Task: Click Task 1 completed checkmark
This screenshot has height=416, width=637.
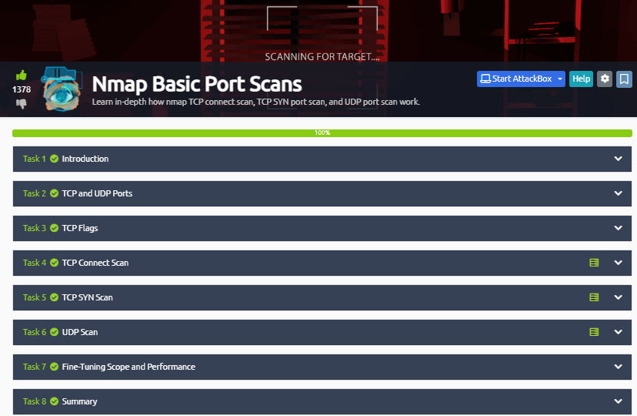Action: pyautogui.click(x=54, y=159)
